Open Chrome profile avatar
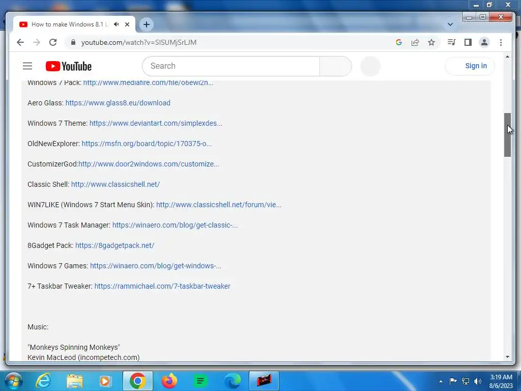The image size is (521, 391). coord(484,42)
